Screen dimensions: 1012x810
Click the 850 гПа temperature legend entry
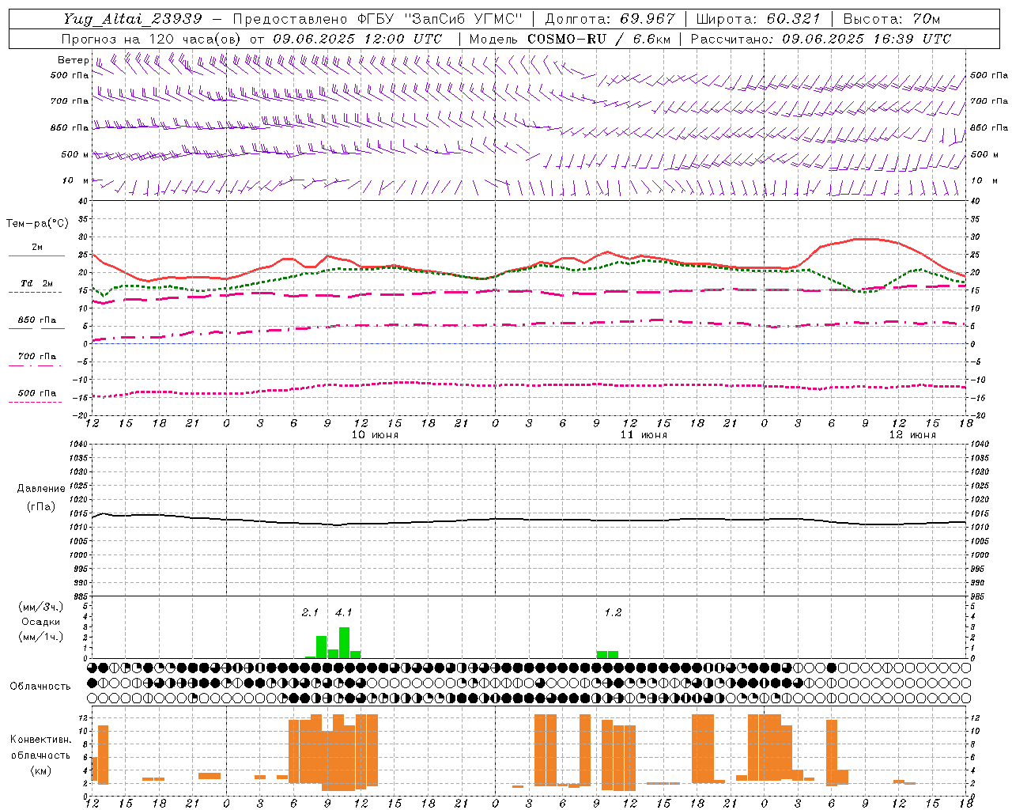point(36,320)
